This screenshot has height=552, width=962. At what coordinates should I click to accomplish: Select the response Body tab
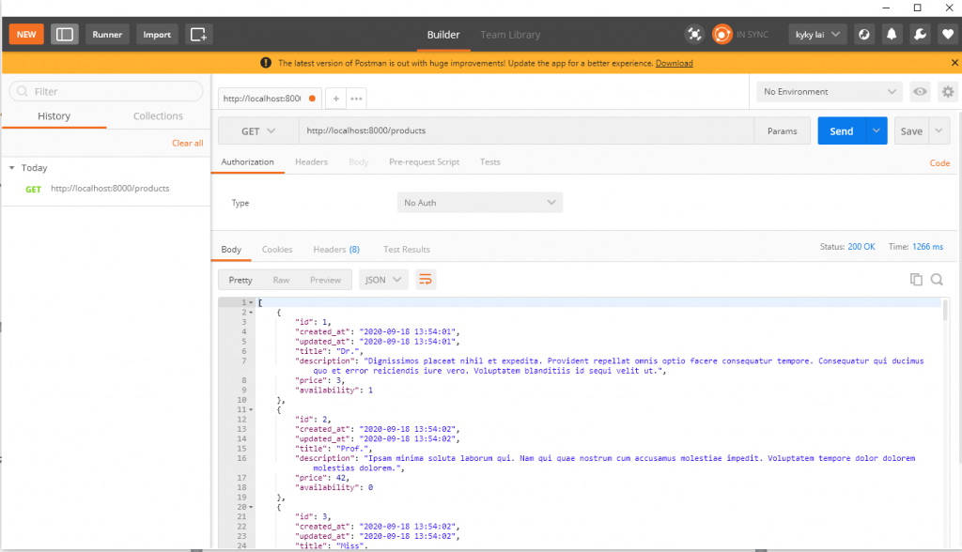pos(231,249)
